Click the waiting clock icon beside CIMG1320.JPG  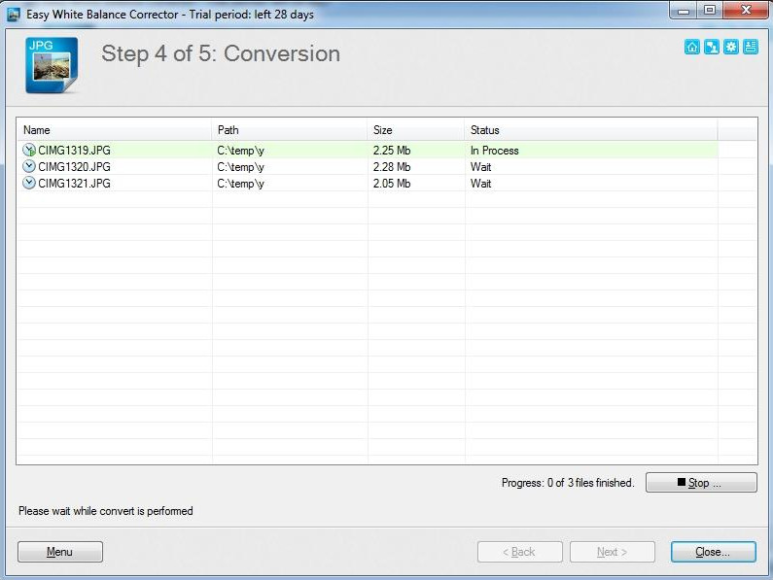click(x=29, y=166)
